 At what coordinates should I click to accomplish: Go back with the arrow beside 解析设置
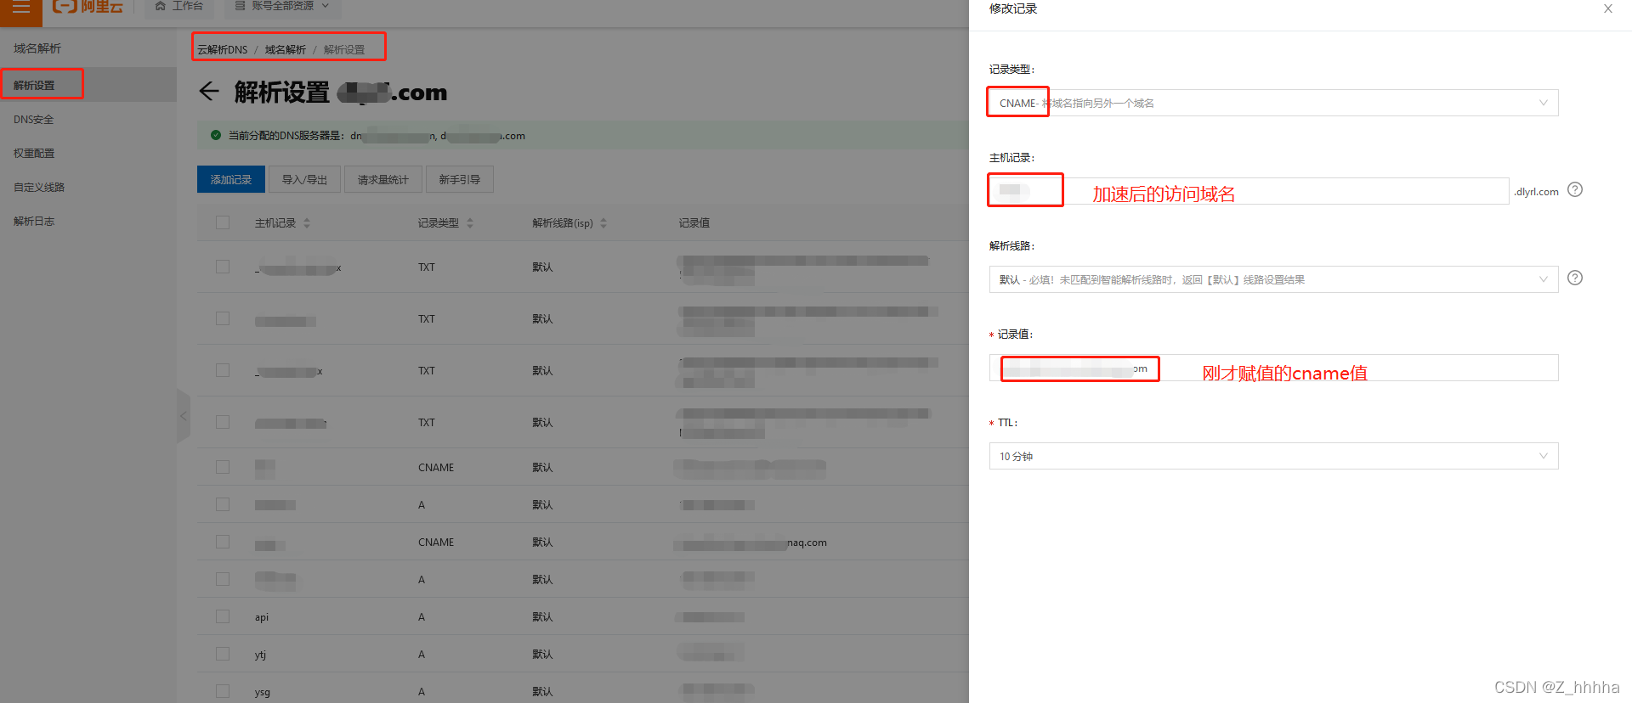209,91
